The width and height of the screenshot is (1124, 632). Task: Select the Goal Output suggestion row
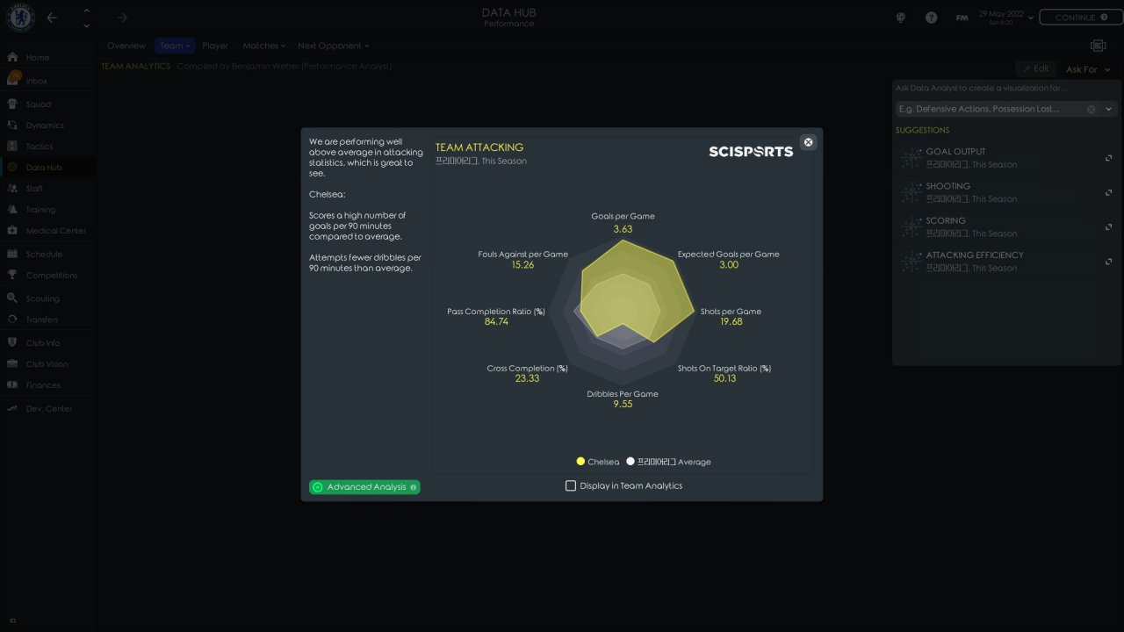pyautogui.click(x=1006, y=158)
